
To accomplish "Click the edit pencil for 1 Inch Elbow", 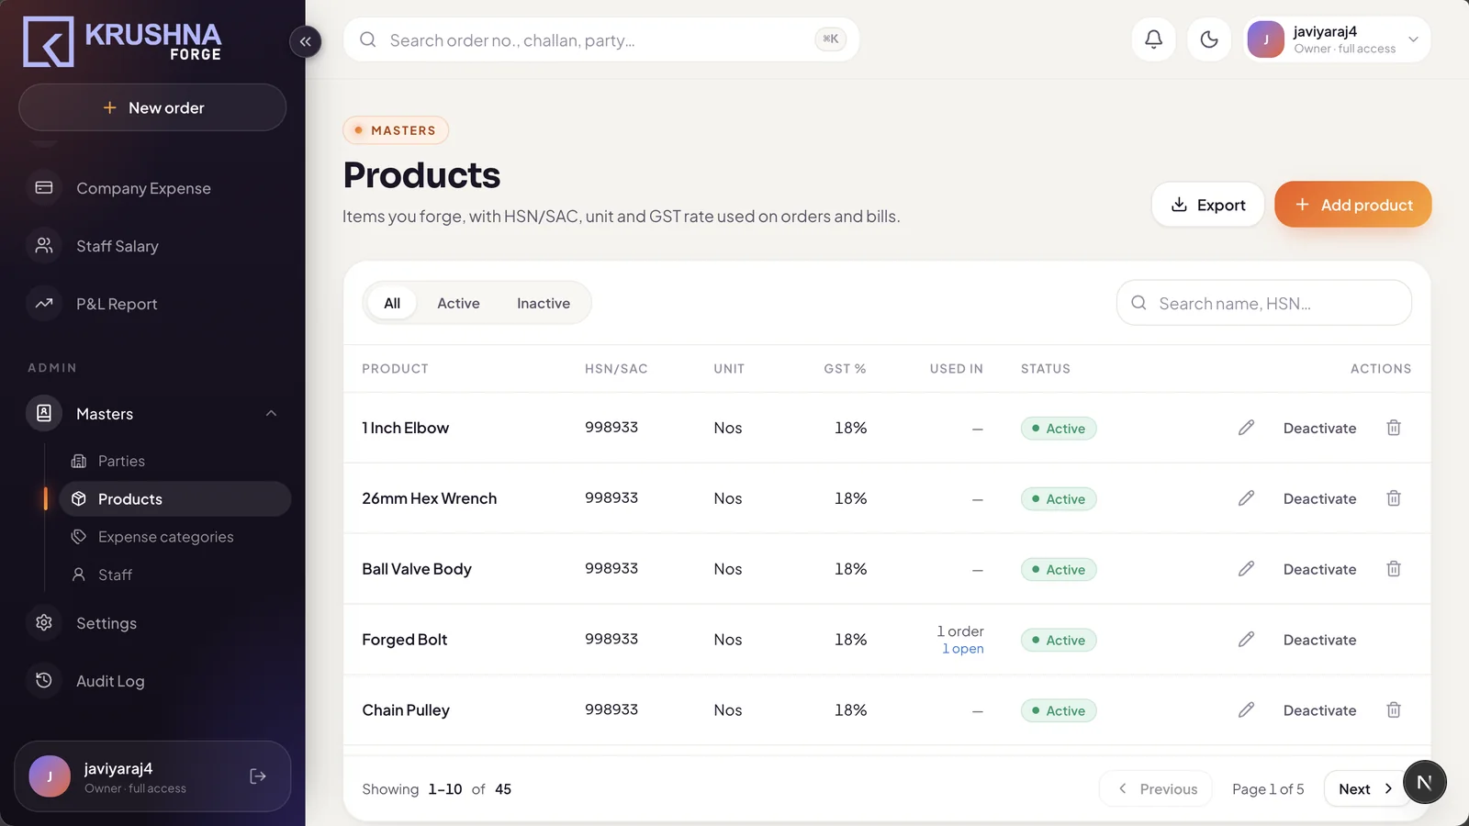I will coord(1246,428).
